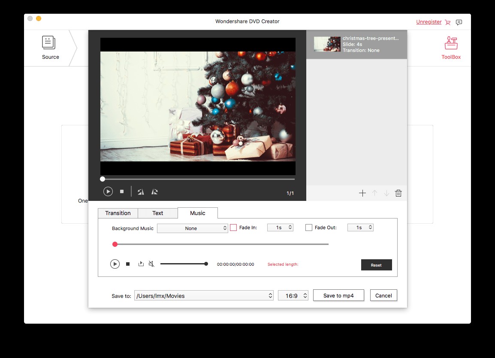Delete the slide with trash icon
The width and height of the screenshot is (495, 358).
point(398,193)
